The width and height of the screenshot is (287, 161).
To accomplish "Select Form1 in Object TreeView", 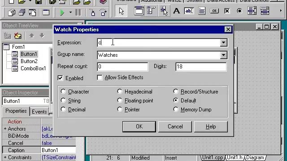I will coord(18,47).
